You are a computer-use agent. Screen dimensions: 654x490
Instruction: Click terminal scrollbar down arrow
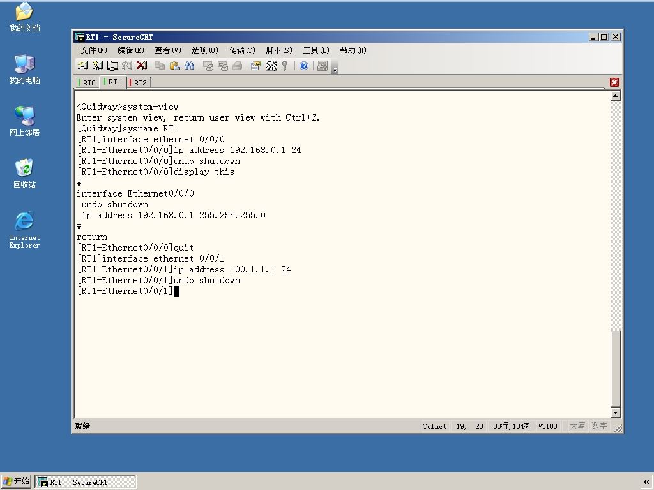[x=615, y=413]
